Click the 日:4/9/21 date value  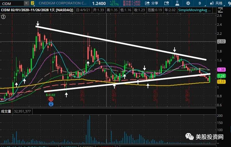(x=83, y=10)
